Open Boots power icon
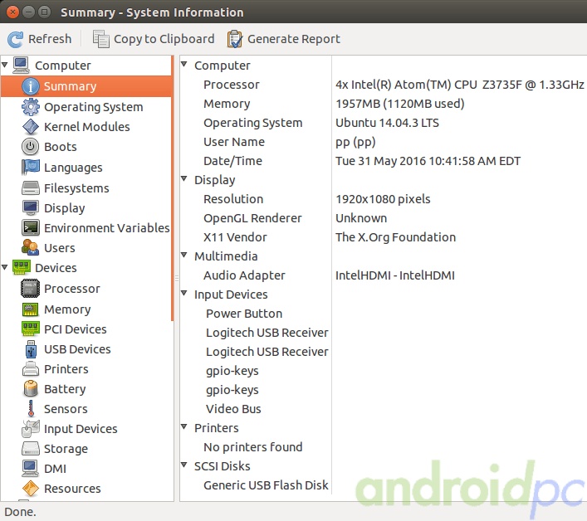The width and height of the screenshot is (587, 521). 31,147
